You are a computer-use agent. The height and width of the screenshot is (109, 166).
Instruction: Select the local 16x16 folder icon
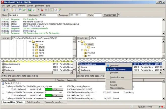pos(37,47)
